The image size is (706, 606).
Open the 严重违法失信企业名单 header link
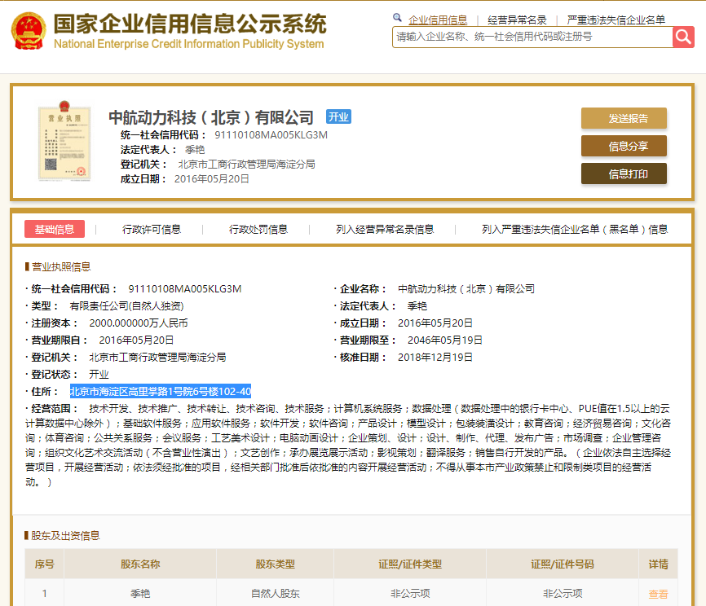point(616,20)
